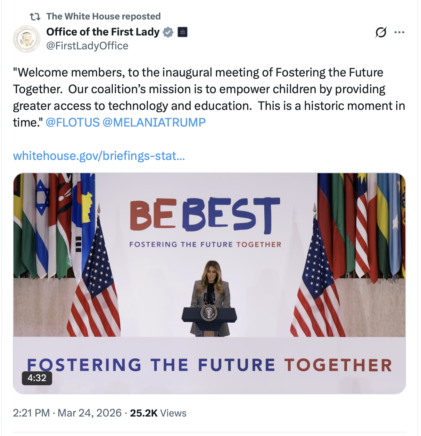Screen dimensions: 421x436
Task: Open The White House reposted link
Action: pyautogui.click(x=103, y=16)
